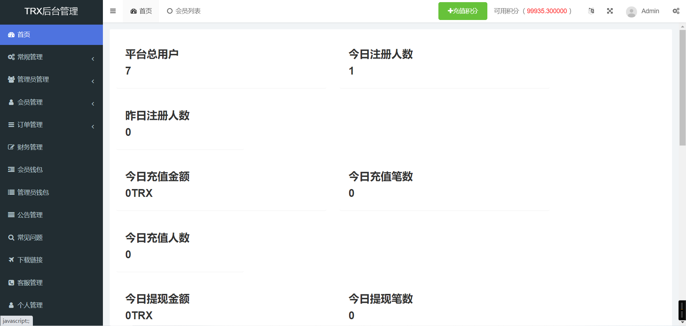Click the vertical page scrollbar thumb

pyautogui.click(x=682, y=87)
